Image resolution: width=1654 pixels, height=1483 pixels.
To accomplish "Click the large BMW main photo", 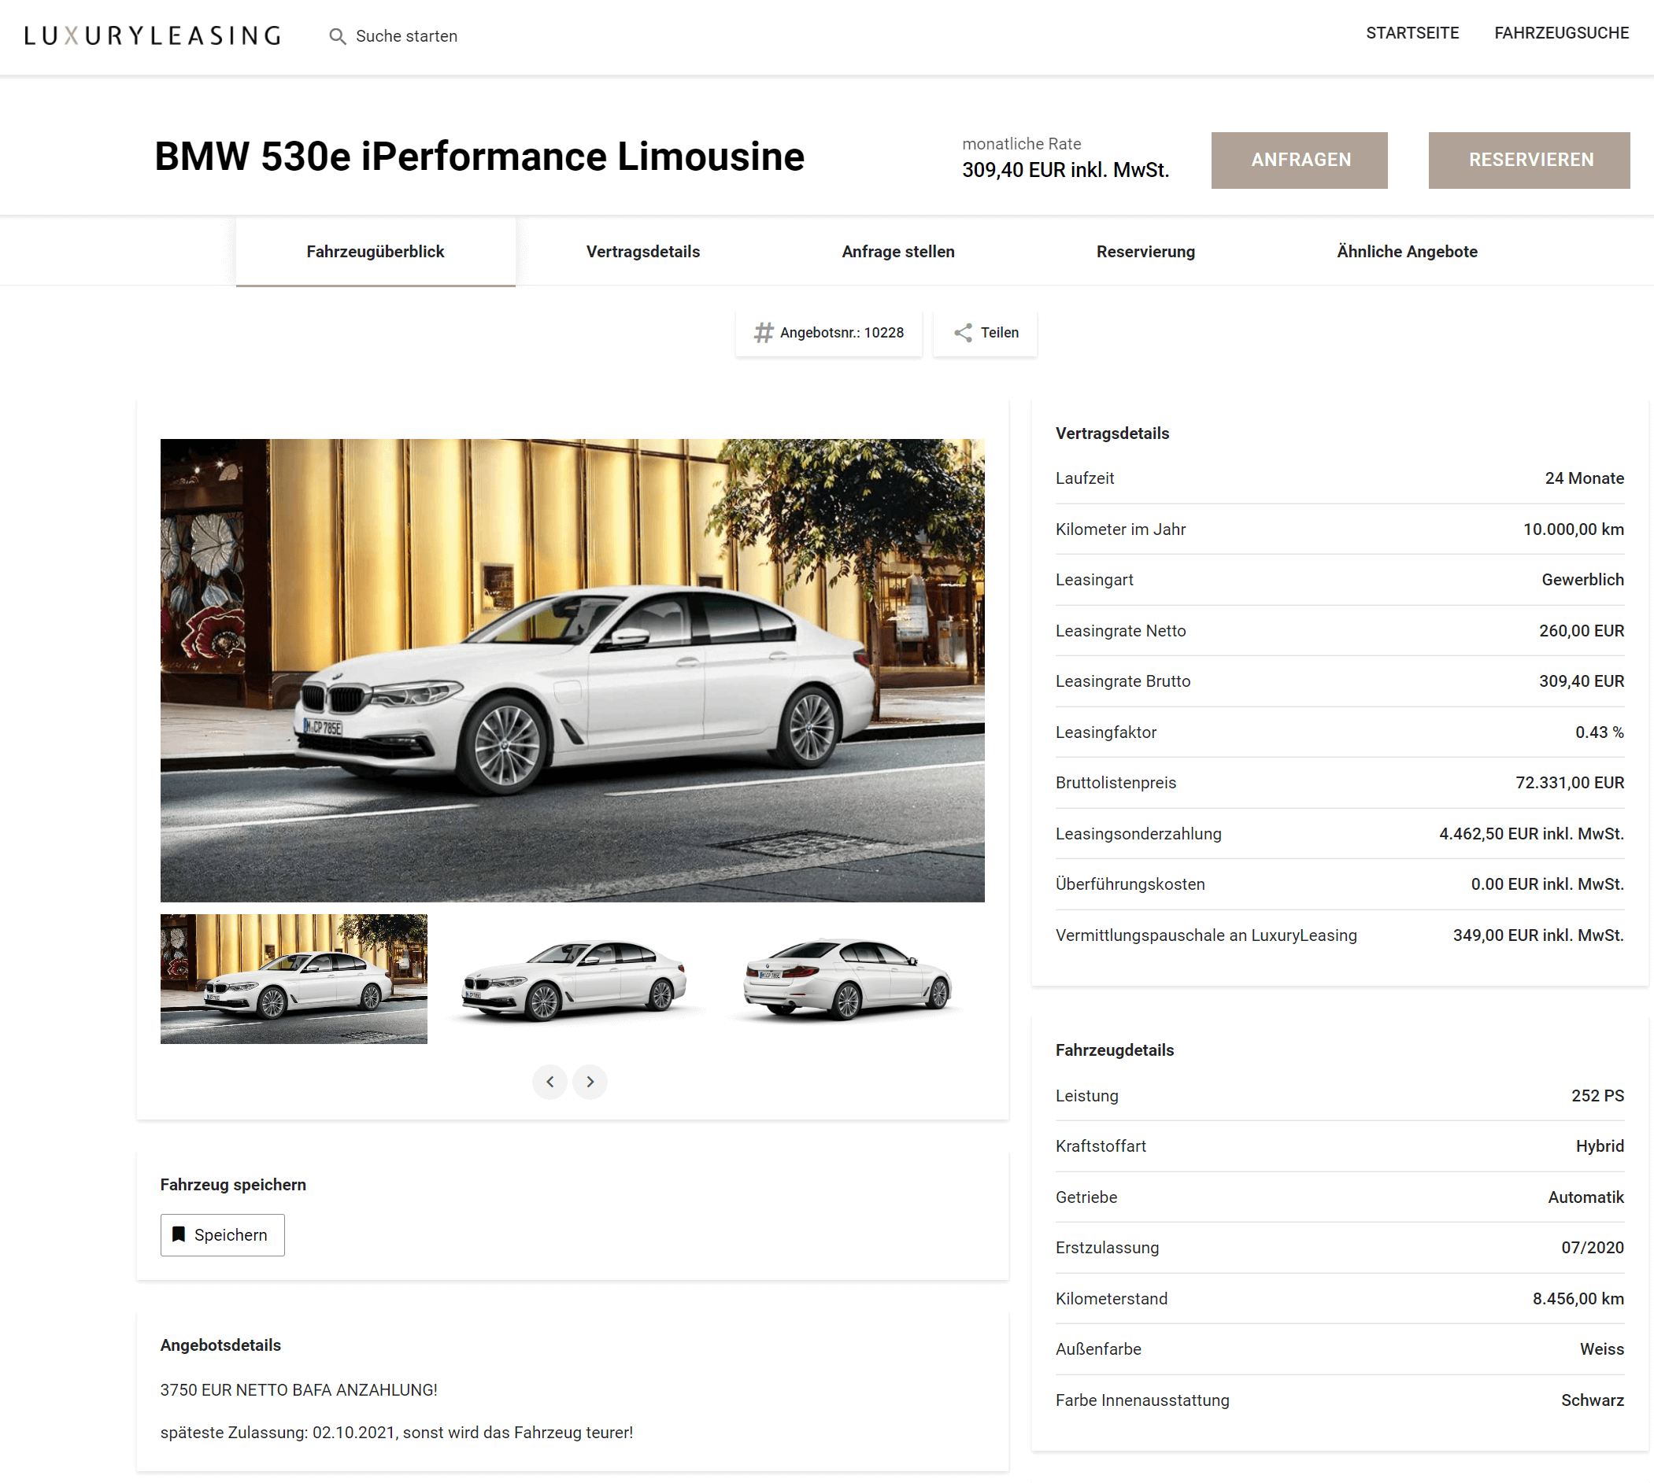I will (x=572, y=670).
